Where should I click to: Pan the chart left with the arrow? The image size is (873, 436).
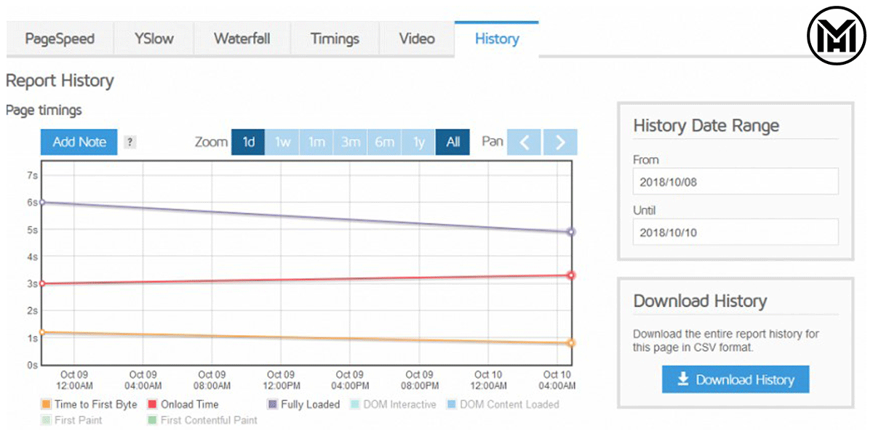coord(524,142)
